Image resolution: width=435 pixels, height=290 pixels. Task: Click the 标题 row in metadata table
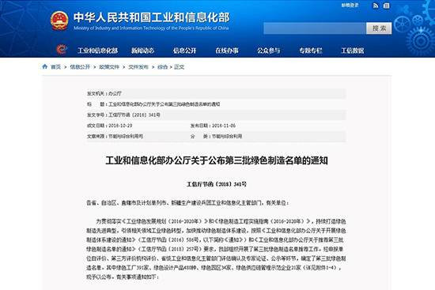pyautogui.click(x=217, y=104)
